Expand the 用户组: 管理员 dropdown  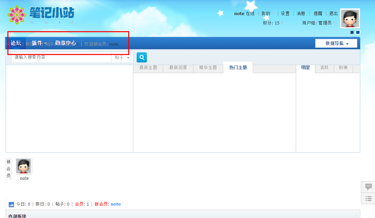[x=319, y=23]
